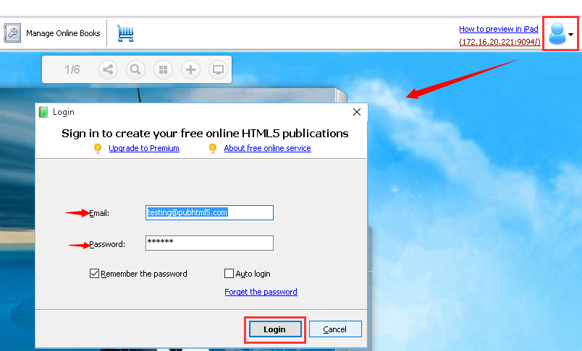Click the green book icon in Login title bar
Screen dimensions: 582x351
(x=43, y=112)
